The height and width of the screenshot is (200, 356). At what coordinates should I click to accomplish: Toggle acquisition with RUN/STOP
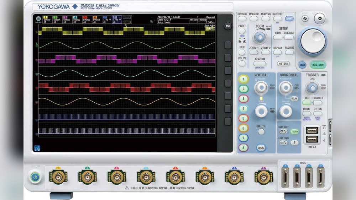point(318,65)
